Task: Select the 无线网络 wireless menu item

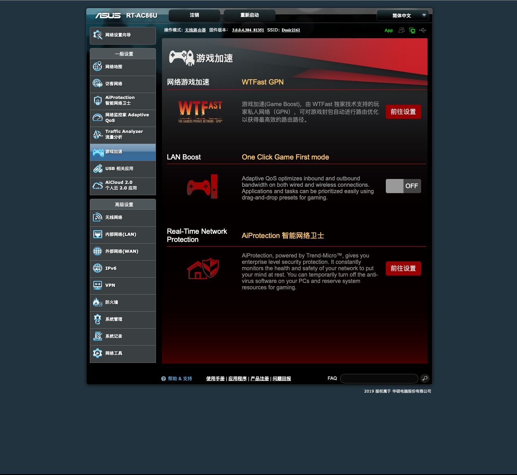Action: 123,218
